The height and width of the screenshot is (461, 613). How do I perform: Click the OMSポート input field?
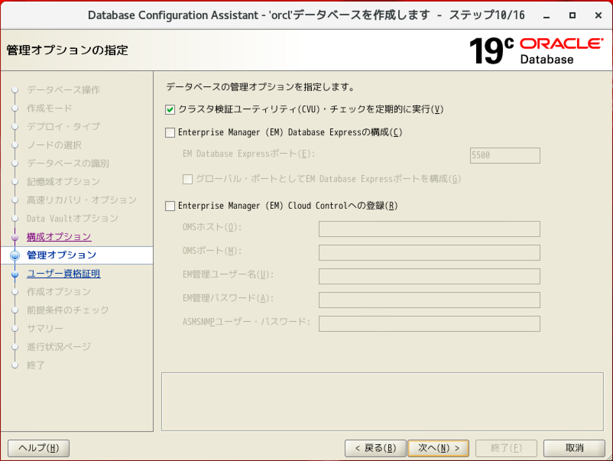[x=429, y=253]
